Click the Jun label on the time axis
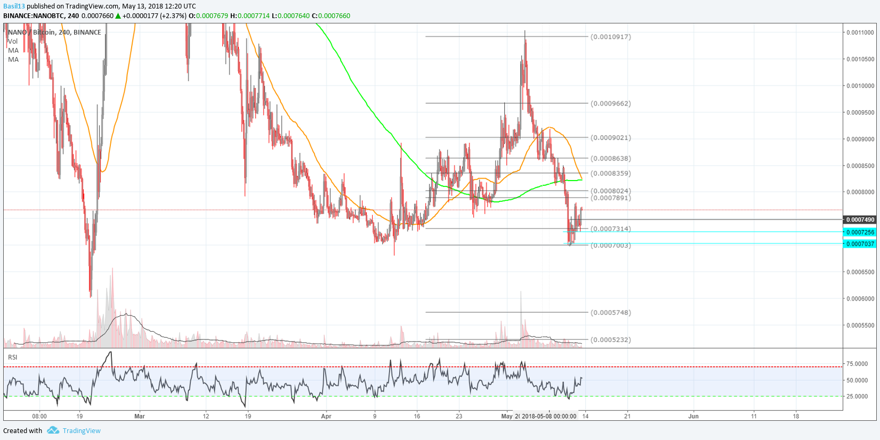Viewport: 880px width, 440px height. (693, 416)
